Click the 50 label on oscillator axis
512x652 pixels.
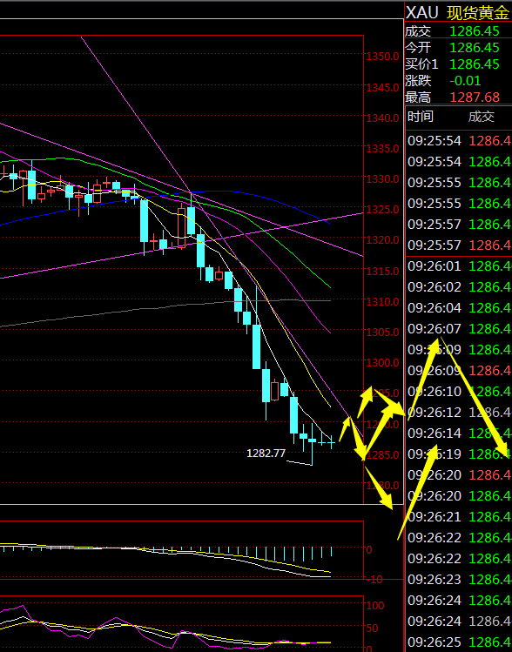coord(373,628)
